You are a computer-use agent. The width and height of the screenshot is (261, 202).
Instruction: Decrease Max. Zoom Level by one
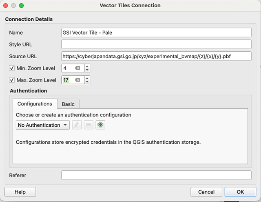click(87, 82)
